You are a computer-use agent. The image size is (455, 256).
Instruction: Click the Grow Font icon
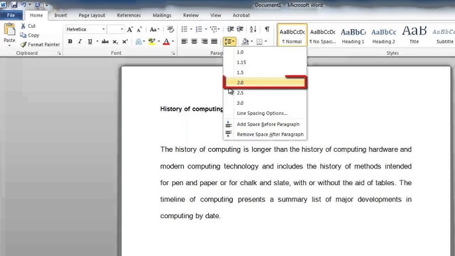tap(130, 29)
